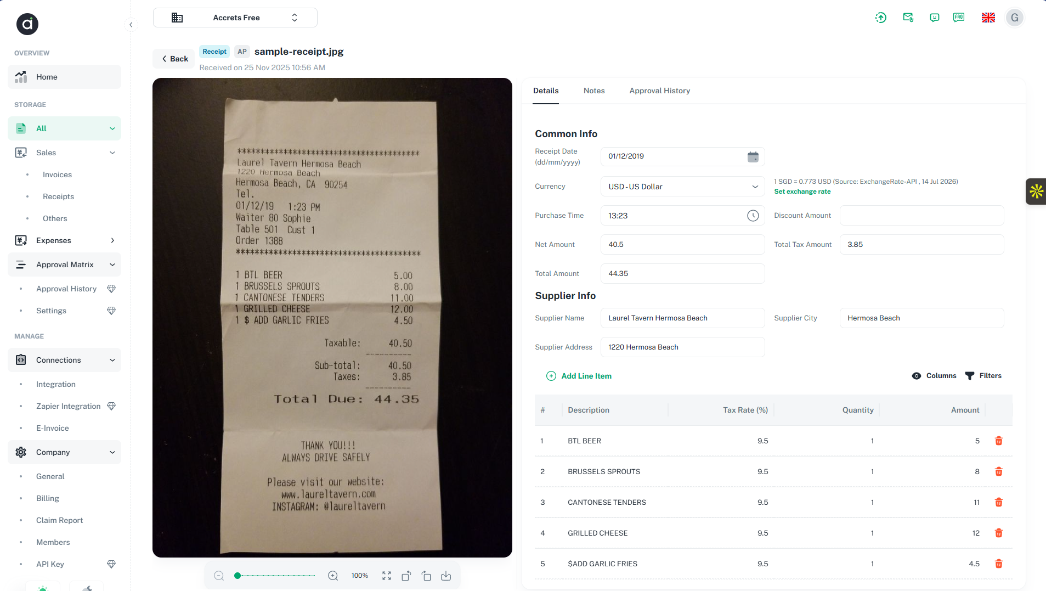1046x591 pixels.
Task: Switch to the Approval History tab
Action: point(660,91)
